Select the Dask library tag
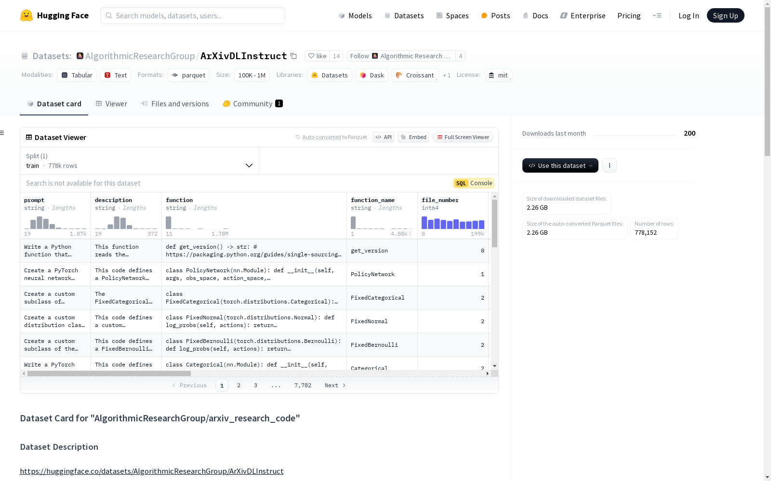771x481 pixels. click(372, 75)
